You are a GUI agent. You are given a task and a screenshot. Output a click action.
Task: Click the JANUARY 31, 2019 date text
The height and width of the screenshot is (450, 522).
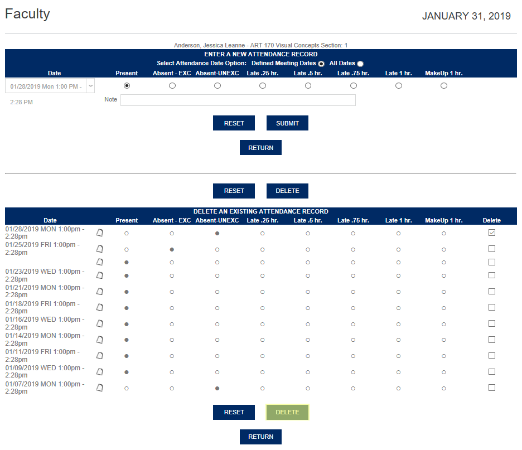(x=466, y=16)
